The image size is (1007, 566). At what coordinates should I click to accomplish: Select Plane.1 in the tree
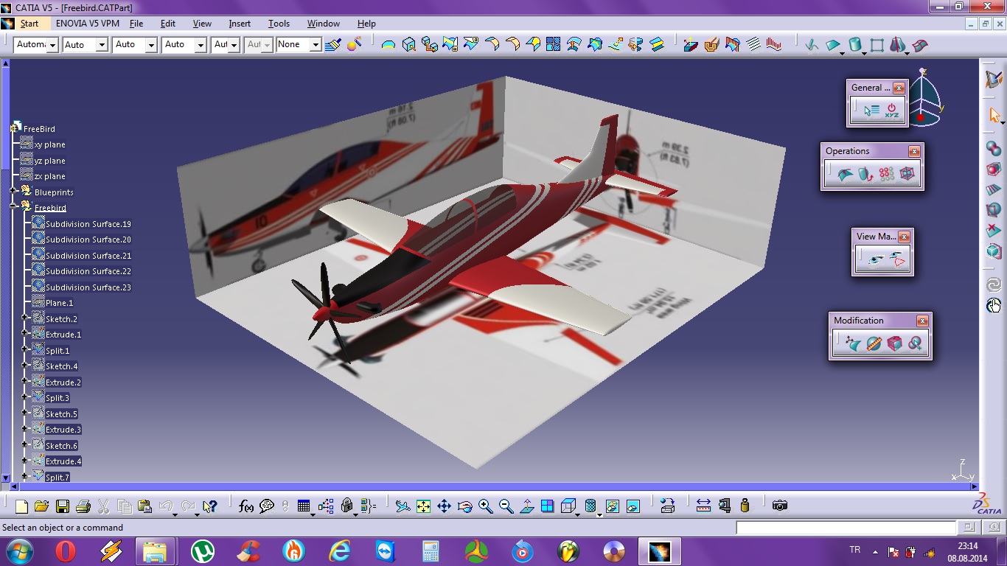click(x=60, y=303)
